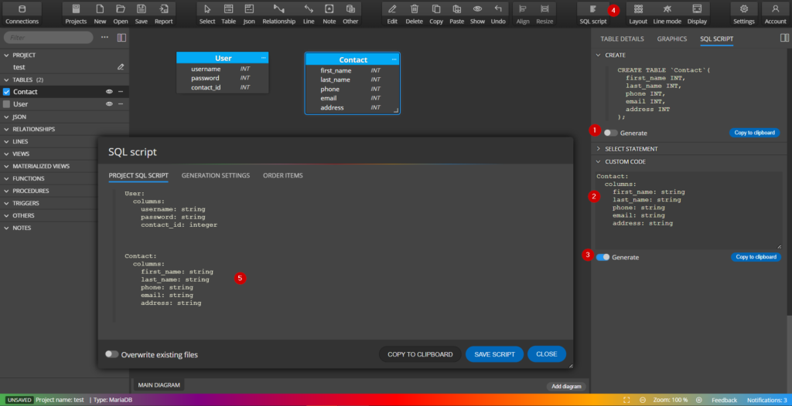Toggle visibility eye for User table
Image resolution: width=792 pixels, height=406 pixels.
point(108,104)
